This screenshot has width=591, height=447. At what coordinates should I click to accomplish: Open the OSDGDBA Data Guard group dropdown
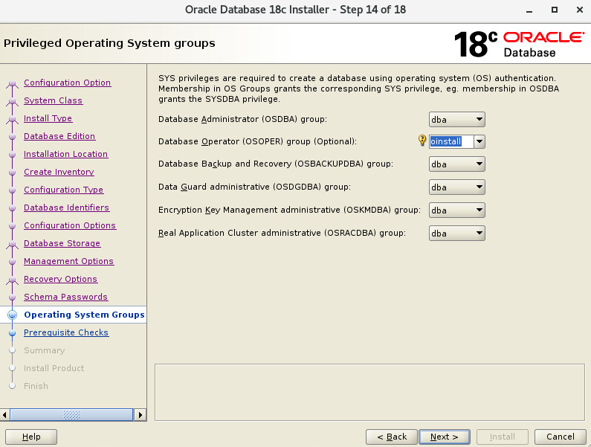click(457, 187)
